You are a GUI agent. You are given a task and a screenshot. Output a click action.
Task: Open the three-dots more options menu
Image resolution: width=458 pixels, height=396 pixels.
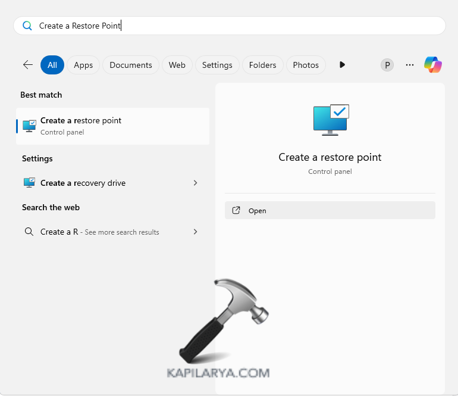click(x=409, y=65)
